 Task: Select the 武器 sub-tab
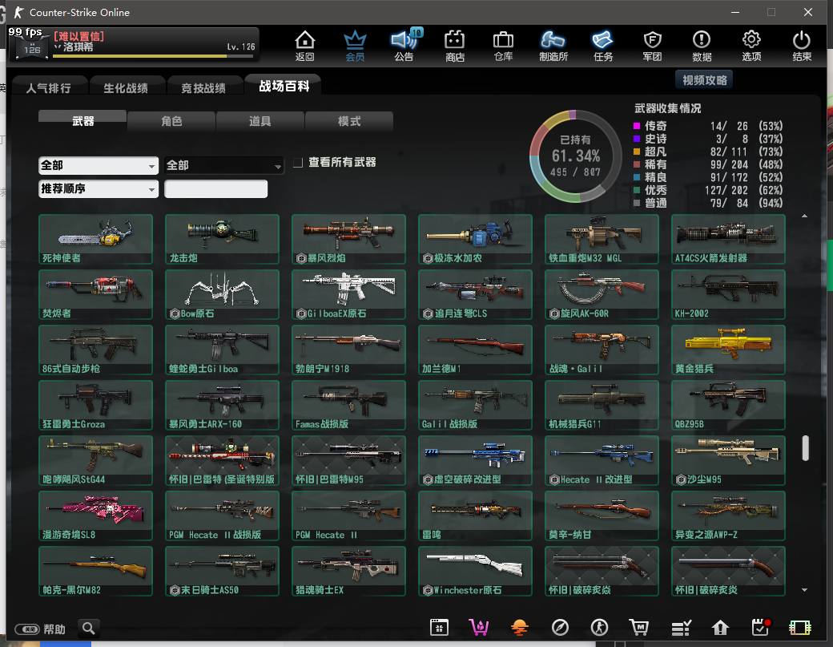click(x=82, y=121)
